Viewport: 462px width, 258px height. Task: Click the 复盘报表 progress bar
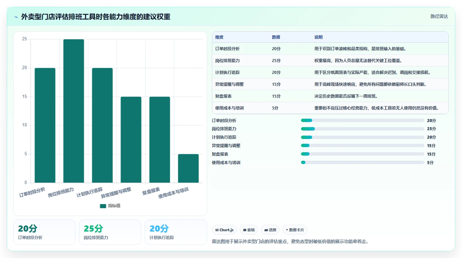(363, 154)
